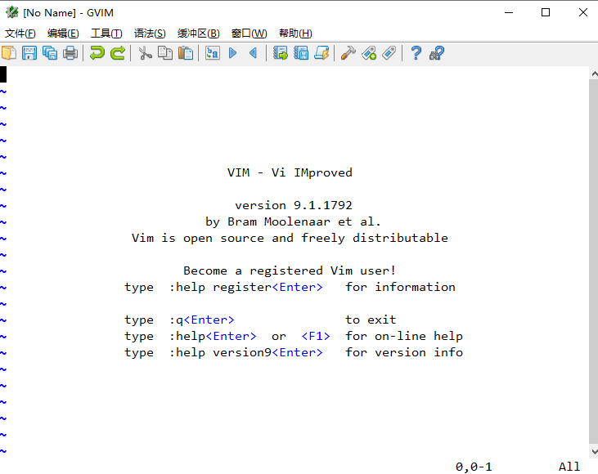Undo last change with green arrow
598x474 pixels.
97,53
